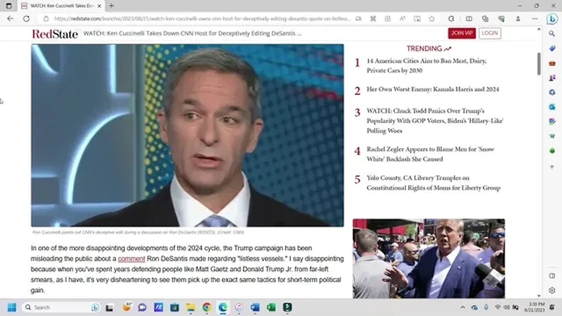562x316 pixels.
Task: Open the Bing Chat sidebar button
Action: 552,19
